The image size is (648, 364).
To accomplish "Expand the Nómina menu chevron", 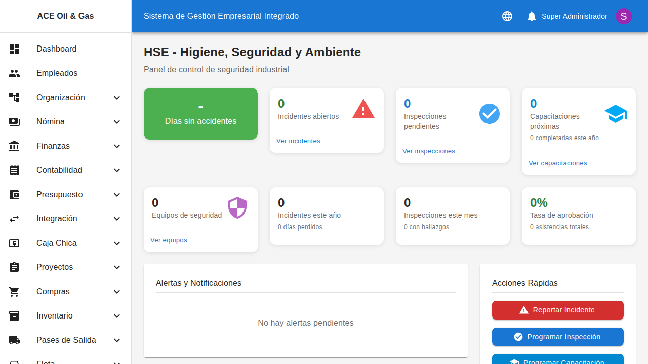I will 117,121.
